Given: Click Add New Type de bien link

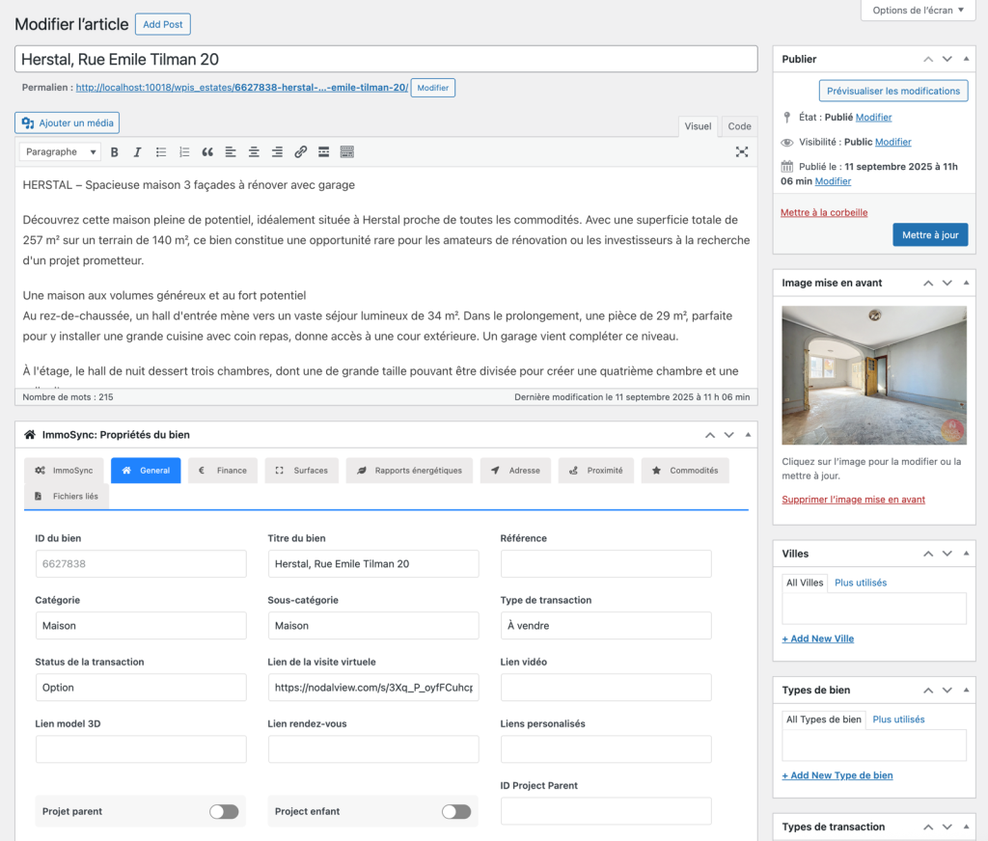Looking at the screenshot, I should pyautogui.click(x=837, y=775).
